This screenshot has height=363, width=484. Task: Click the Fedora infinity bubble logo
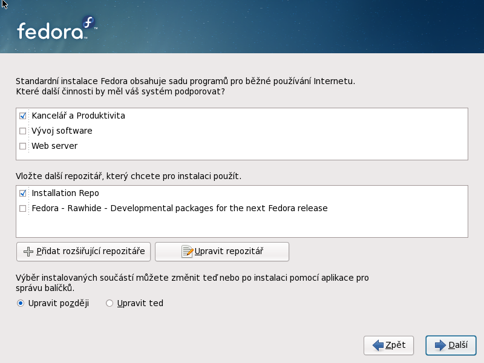pyautogui.click(x=89, y=24)
